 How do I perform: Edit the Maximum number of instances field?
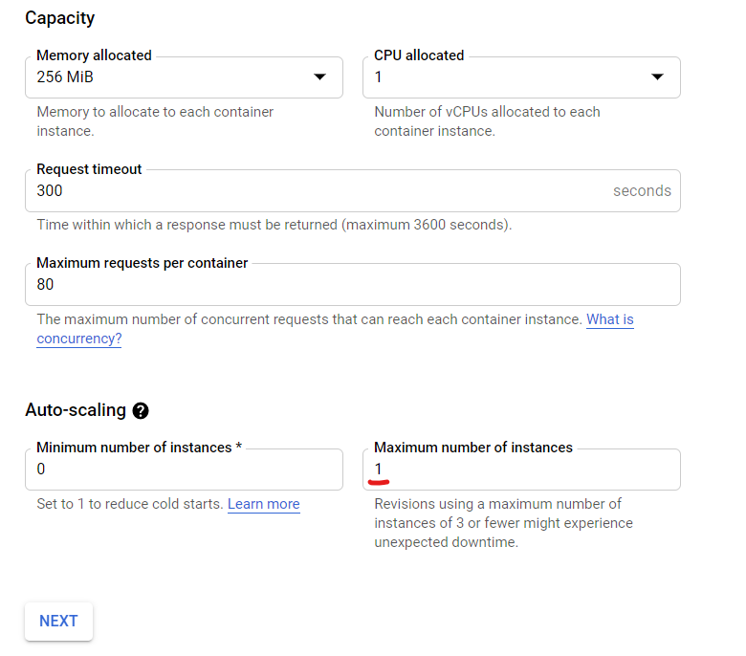pyautogui.click(x=521, y=470)
